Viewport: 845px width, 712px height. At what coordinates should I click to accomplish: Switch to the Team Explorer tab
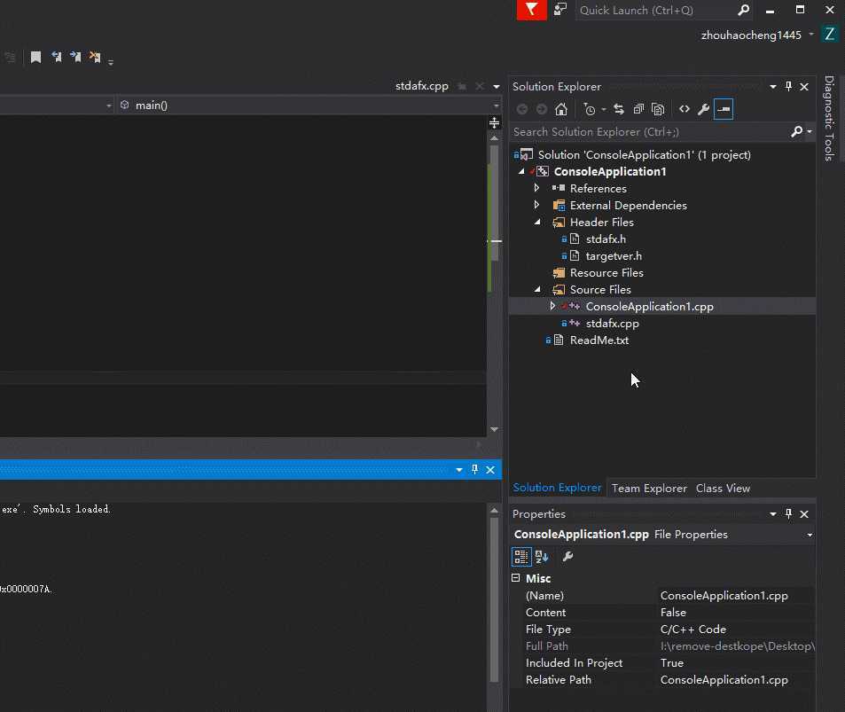(x=649, y=489)
